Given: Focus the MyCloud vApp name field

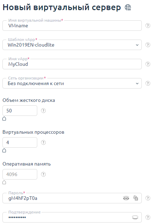Looking at the screenshot, I should 72,64.
